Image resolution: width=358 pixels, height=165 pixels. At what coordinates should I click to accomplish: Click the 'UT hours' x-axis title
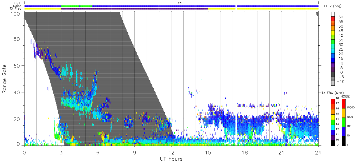click(x=171, y=159)
